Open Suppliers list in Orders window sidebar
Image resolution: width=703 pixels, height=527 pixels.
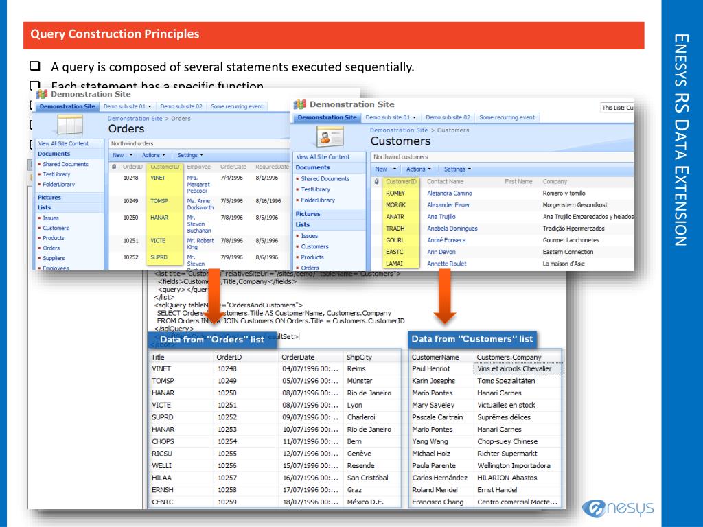point(54,258)
